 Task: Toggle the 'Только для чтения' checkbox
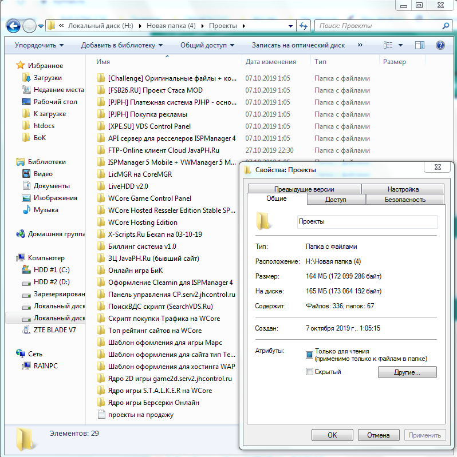309,355
